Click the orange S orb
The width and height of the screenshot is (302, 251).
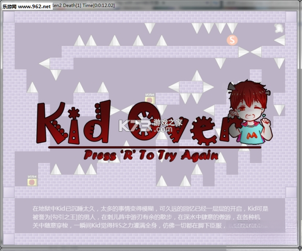tap(232, 40)
